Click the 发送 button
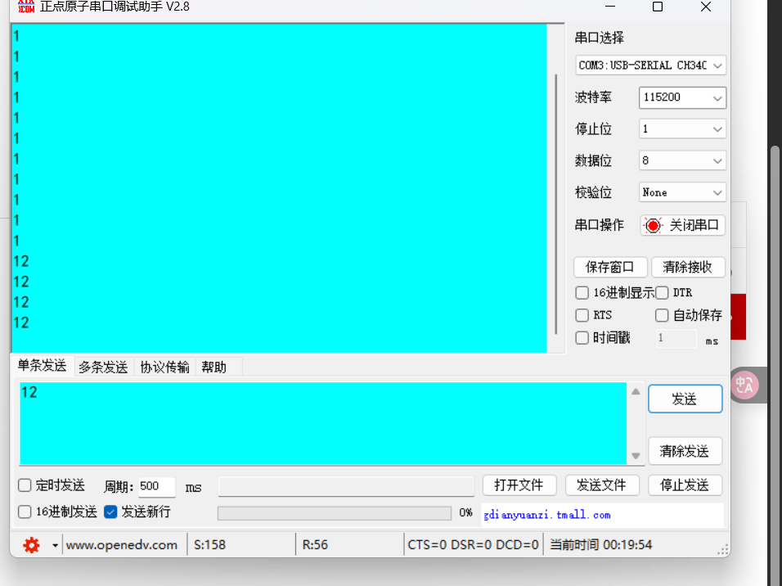The width and height of the screenshot is (782, 586). pos(685,399)
